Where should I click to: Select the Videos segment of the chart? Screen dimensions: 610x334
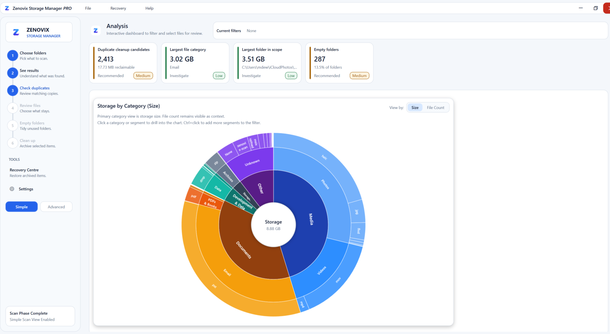(x=322, y=270)
